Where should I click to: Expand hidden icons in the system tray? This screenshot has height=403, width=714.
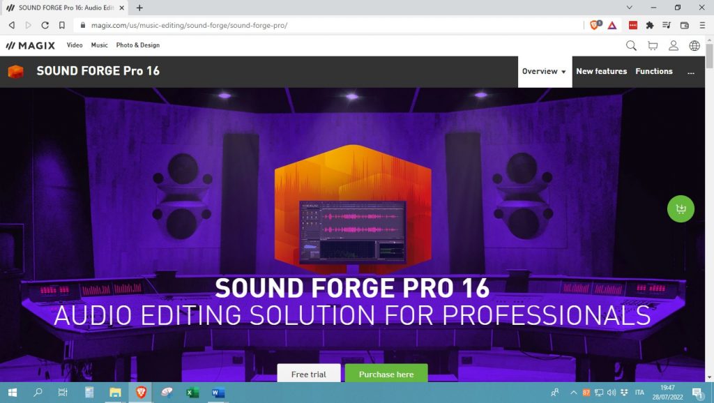[x=573, y=392]
